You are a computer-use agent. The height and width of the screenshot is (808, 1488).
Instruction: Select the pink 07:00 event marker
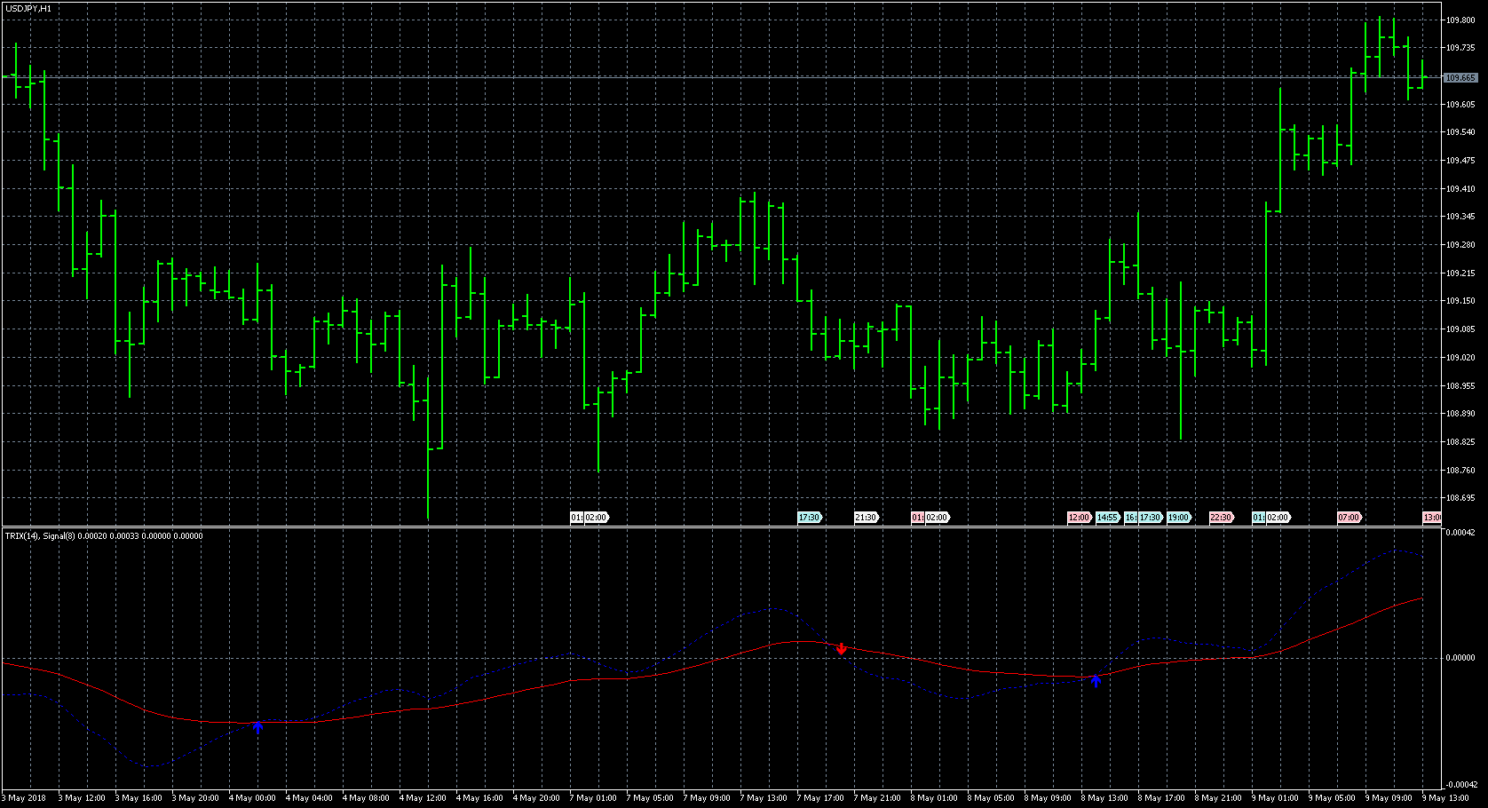[1349, 518]
